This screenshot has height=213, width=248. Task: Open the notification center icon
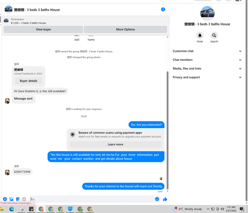point(242,209)
